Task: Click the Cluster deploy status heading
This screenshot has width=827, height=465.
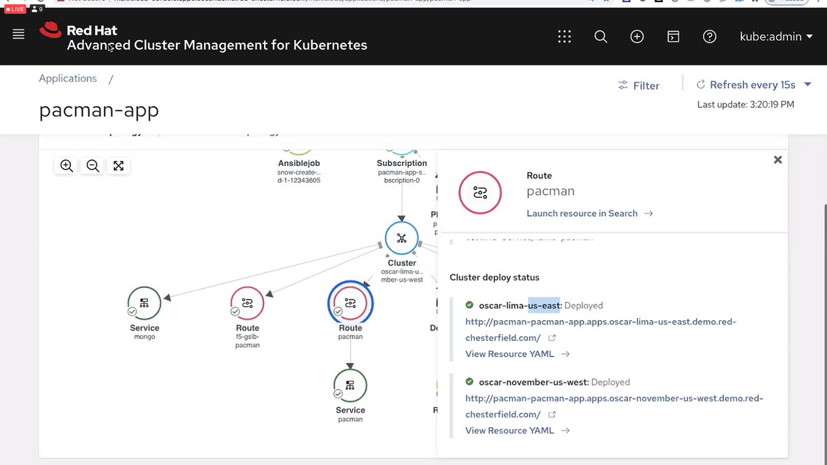Action: click(494, 278)
